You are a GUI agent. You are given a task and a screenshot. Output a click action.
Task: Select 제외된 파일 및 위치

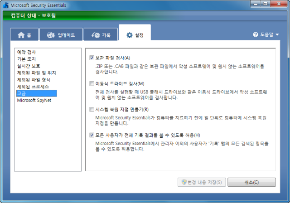[x=36, y=73]
